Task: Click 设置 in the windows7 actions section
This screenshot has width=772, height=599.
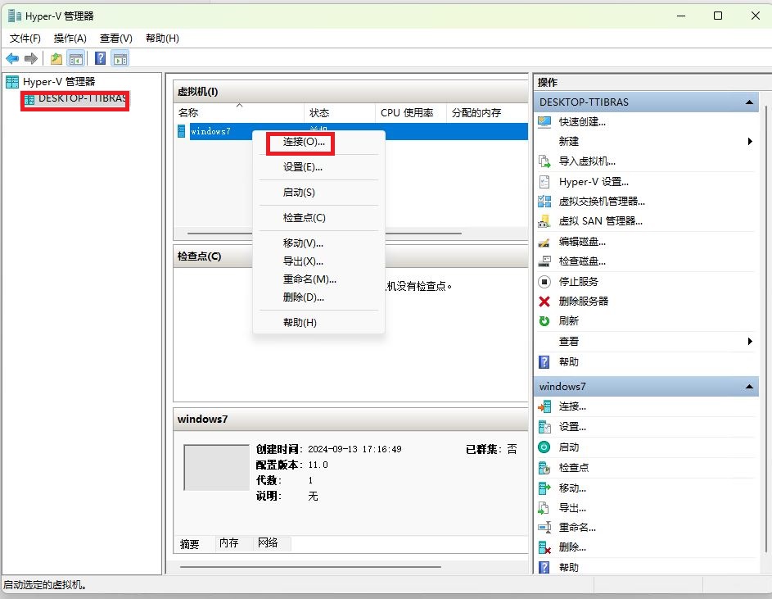Action: tap(572, 427)
